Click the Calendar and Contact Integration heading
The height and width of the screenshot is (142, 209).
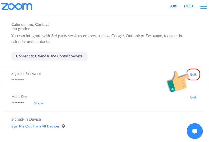click(x=30, y=27)
